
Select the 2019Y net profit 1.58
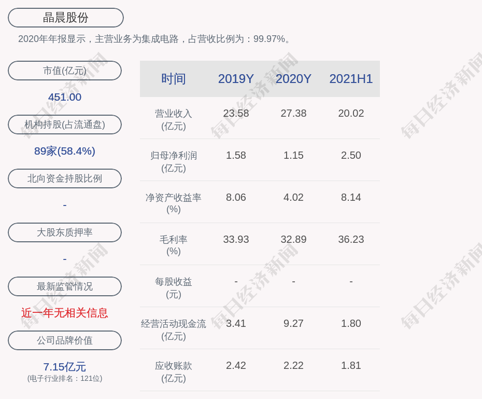coord(236,155)
